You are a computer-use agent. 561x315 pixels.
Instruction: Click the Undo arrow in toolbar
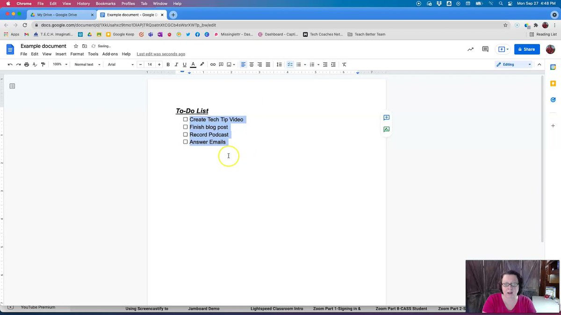pos(10,64)
